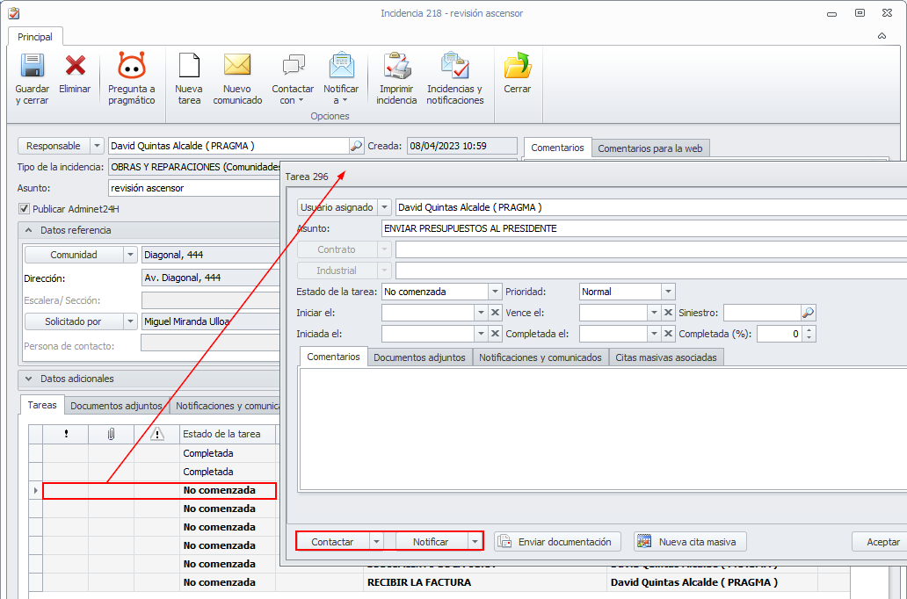Select Tareas tab in incident window
The image size is (907, 599).
coord(42,405)
